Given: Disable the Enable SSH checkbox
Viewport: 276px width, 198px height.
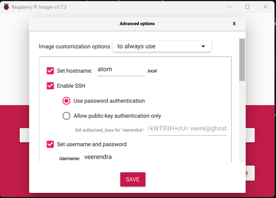Looking at the screenshot, I should coord(50,86).
